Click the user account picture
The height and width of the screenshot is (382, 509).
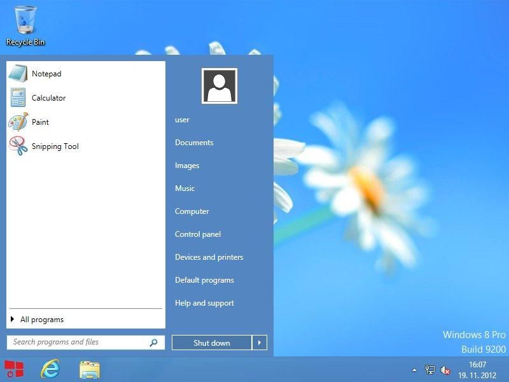219,87
